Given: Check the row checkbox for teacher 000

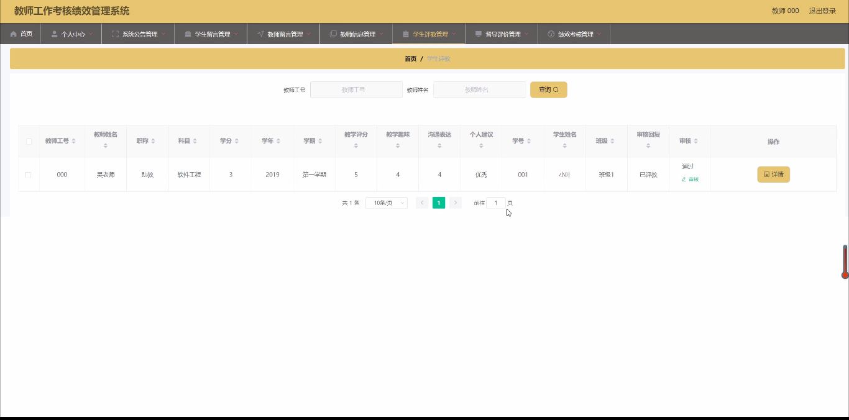Looking at the screenshot, I should click(28, 175).
